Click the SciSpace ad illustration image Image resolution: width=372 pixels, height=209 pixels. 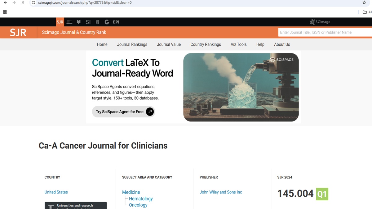(x=241, y=87)
